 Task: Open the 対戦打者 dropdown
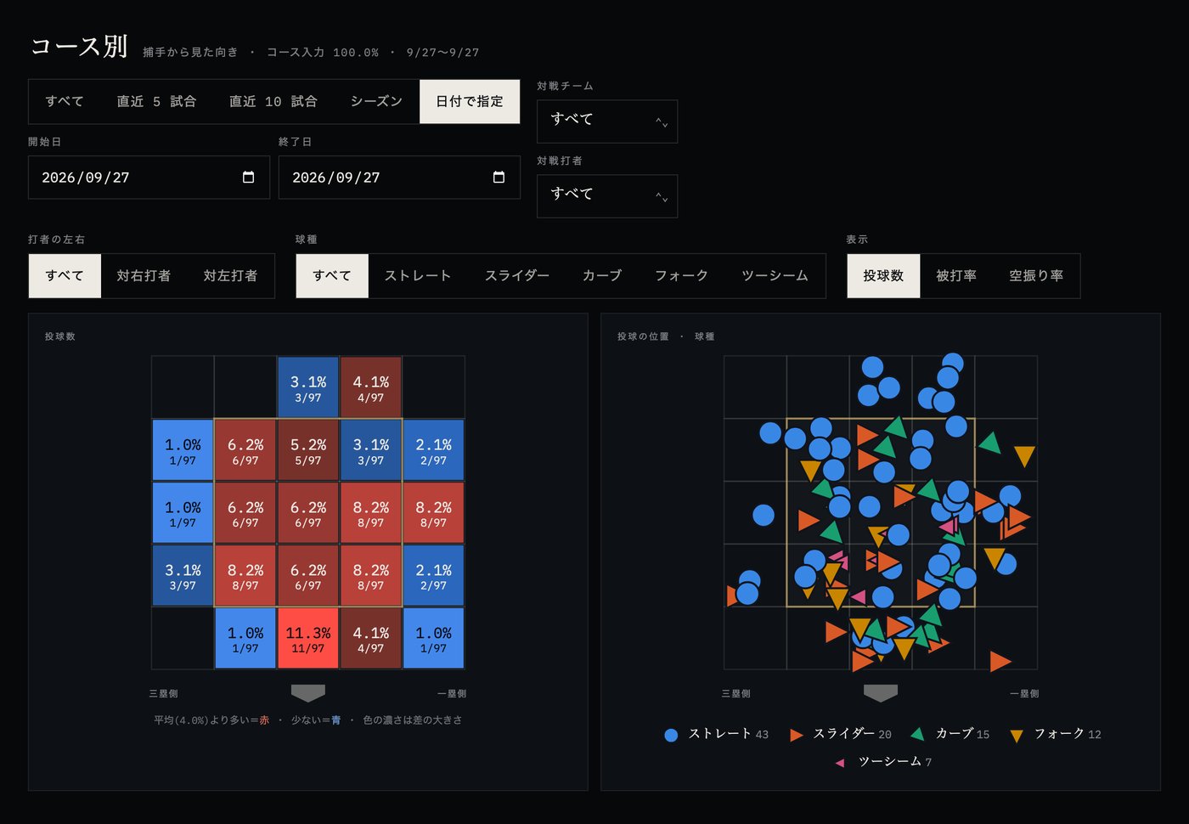click(607, 196)
